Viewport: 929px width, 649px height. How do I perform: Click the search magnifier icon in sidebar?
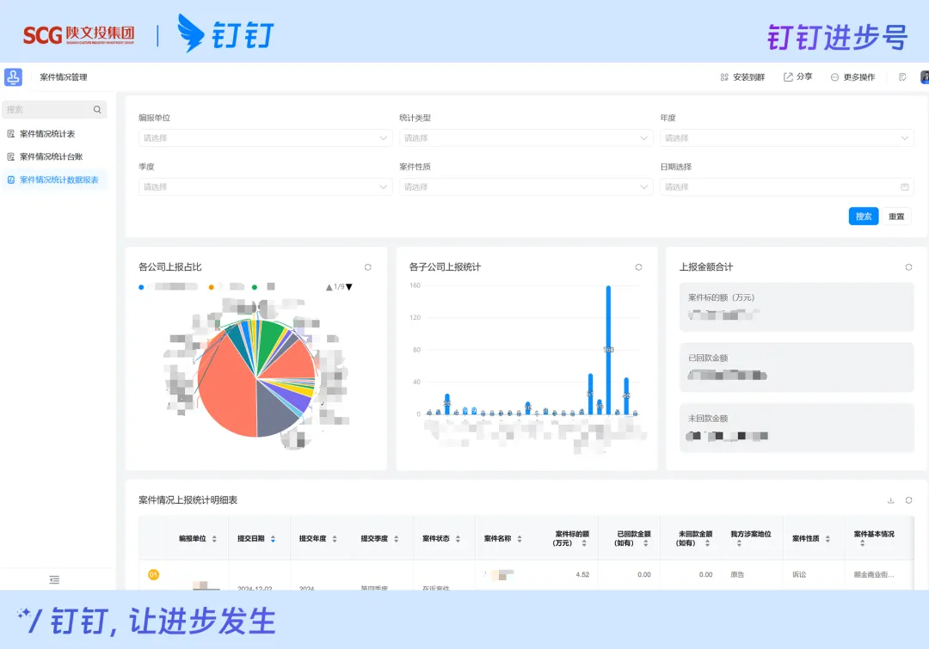[x=97, y=109]
